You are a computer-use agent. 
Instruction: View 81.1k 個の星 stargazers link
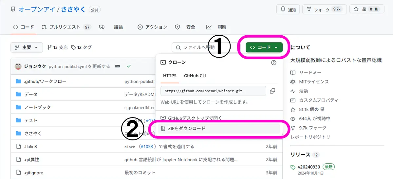[311, 109]
